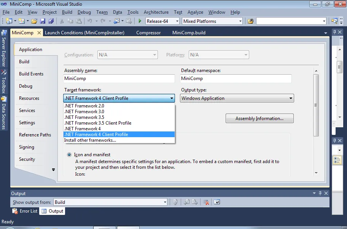347x229 pixels.
Task: Go to next message in Output
Action: [x=195, y=202]
